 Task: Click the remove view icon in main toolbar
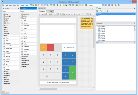[54, 5]
